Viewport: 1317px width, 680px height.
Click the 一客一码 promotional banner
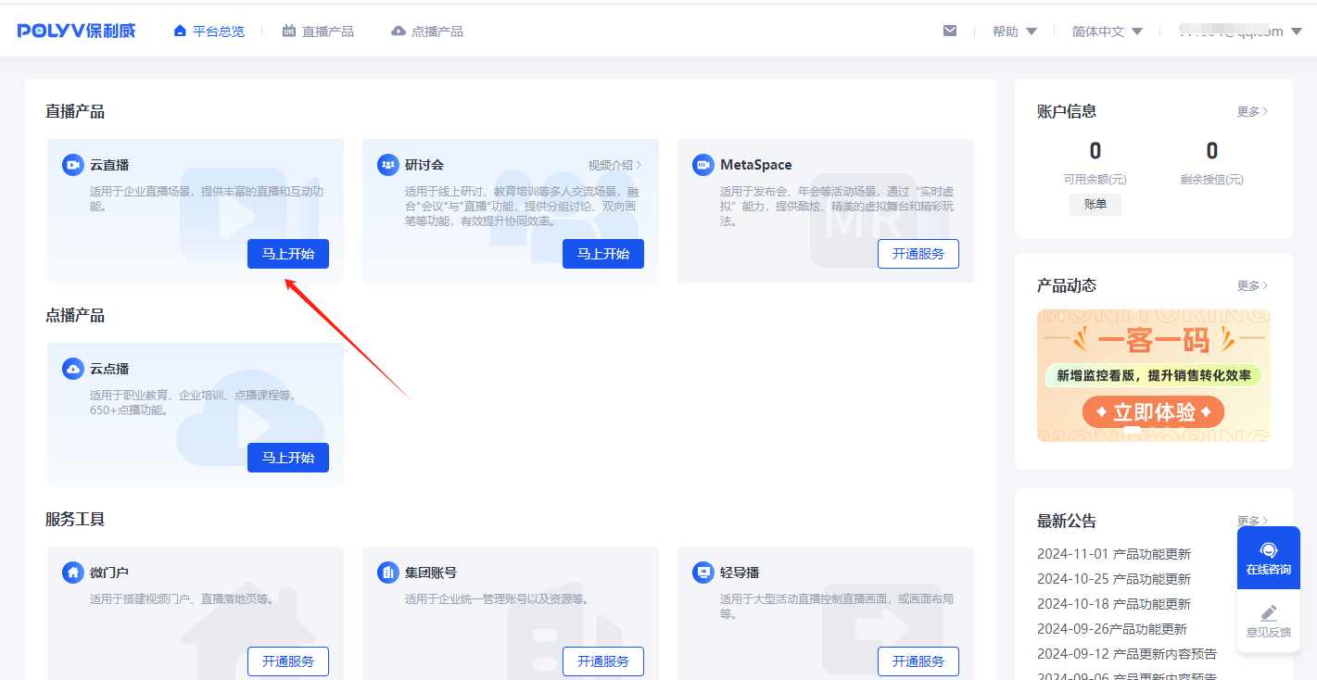coord(1153,375)
